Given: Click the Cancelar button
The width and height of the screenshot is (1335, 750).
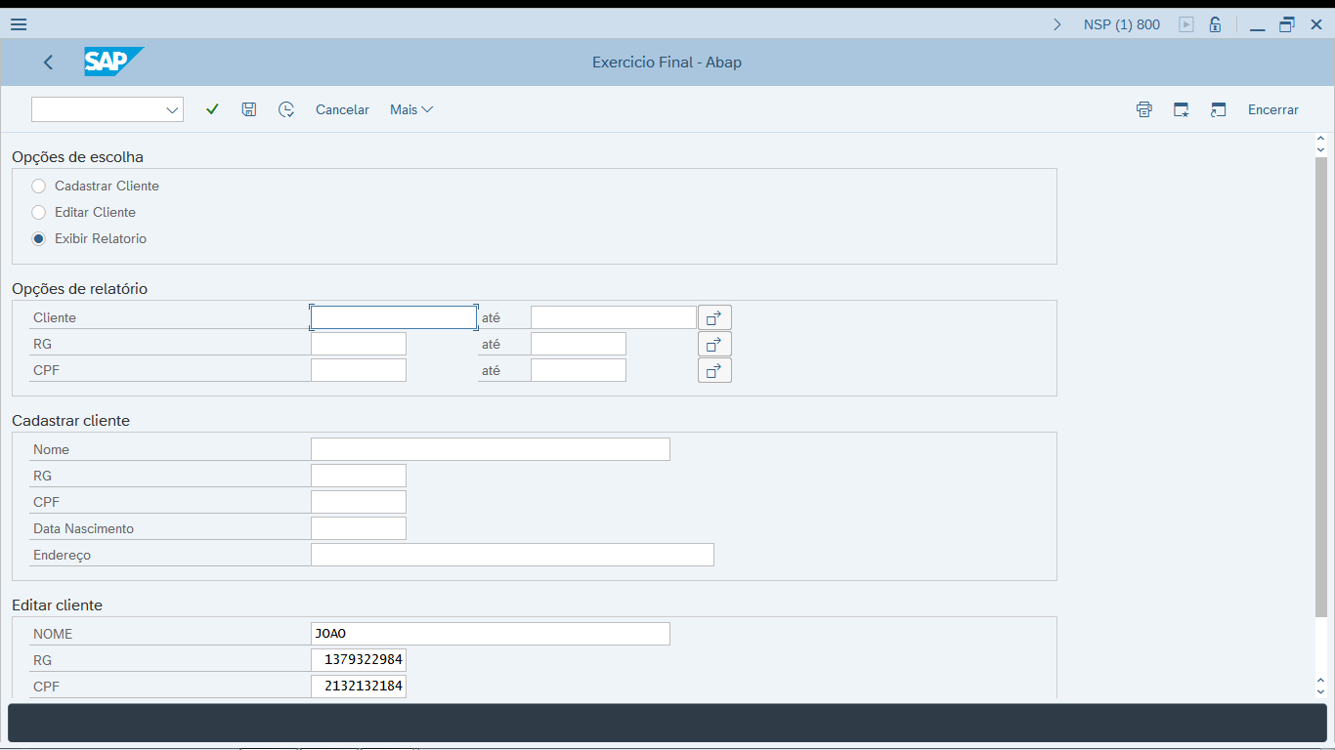Looking at the screenshot, I should click(x=342, y=109).
